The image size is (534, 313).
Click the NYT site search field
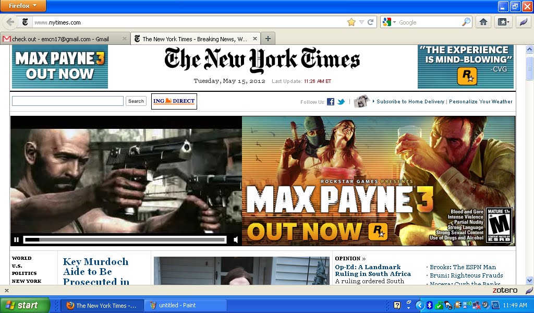68,101
